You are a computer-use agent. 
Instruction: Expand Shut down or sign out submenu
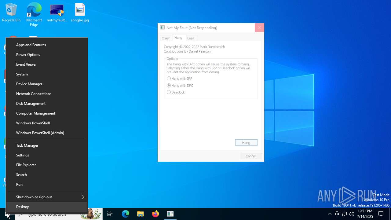click(47, 197)
